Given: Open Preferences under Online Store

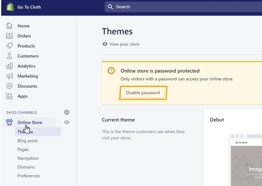Looking at the screenshot, I should (29, 176).
